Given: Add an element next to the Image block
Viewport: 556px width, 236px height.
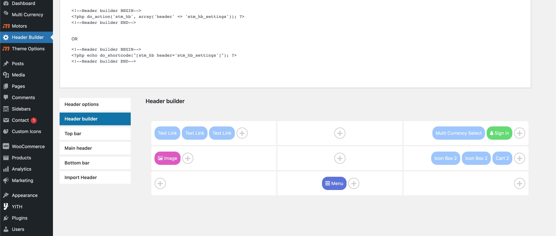Looking at the screenshot, I should [188, 158].
